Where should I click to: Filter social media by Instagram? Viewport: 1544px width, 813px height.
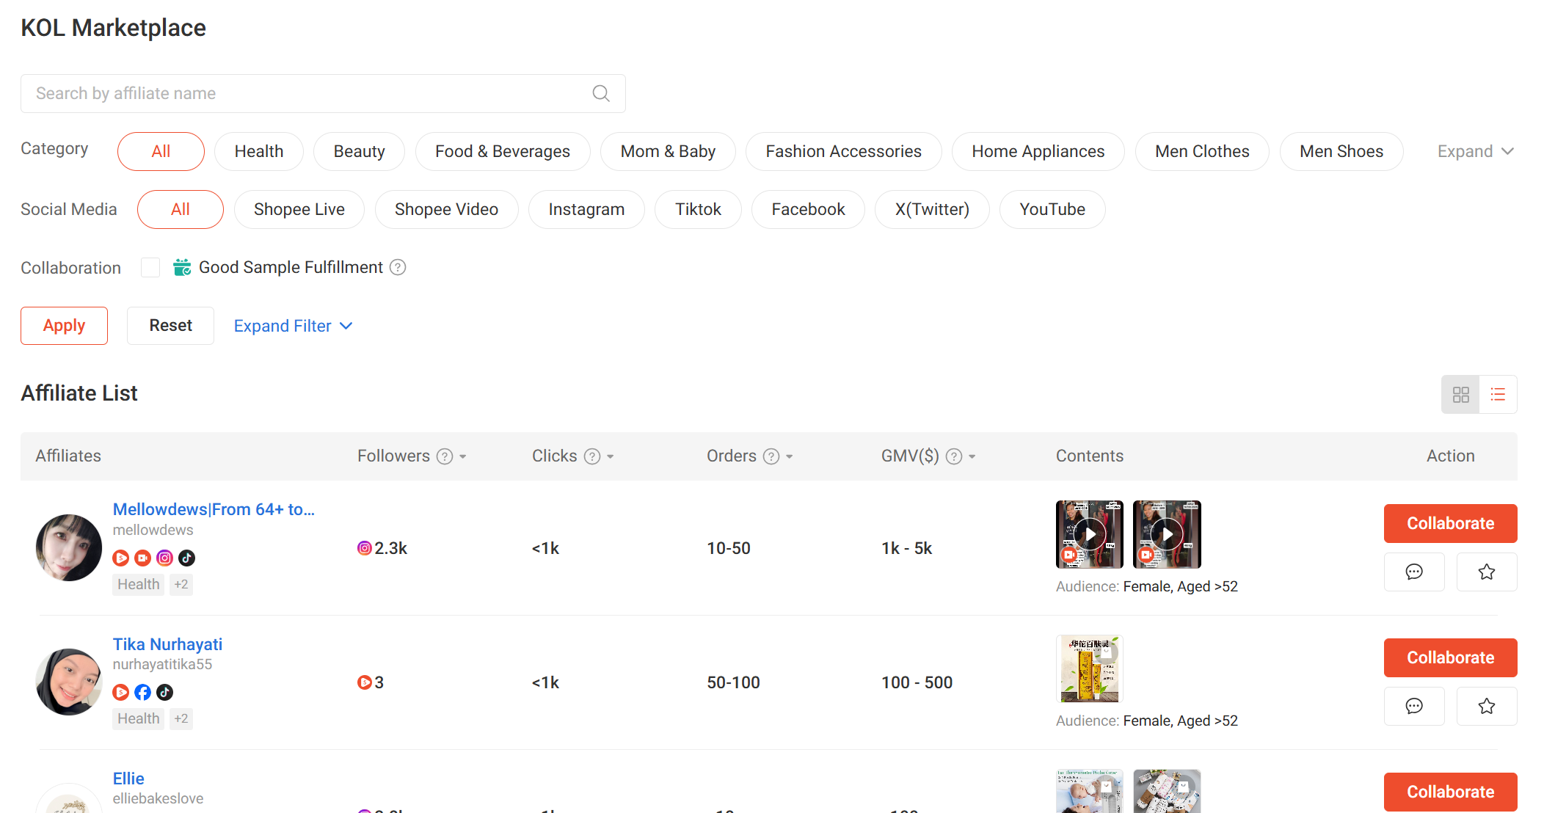[x=586, y=209]
